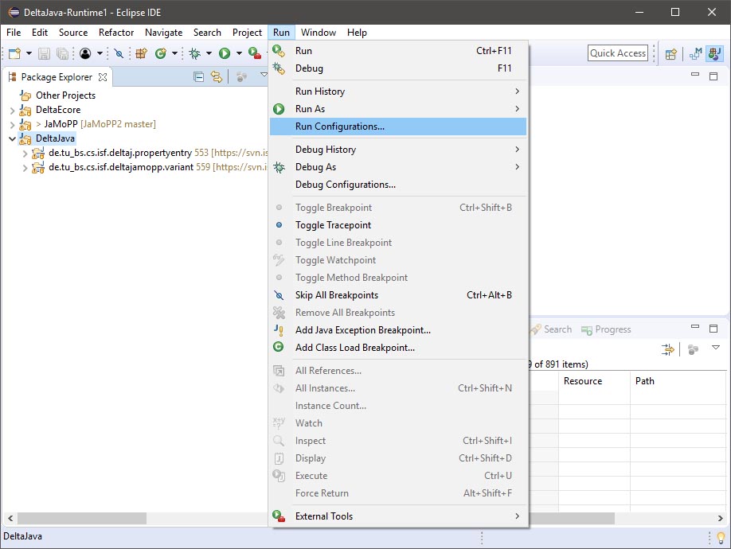The width and height of the screenshot is (731, 549).
Task: Click the New Java Package toolbar icon
Action: click(141, 53)
